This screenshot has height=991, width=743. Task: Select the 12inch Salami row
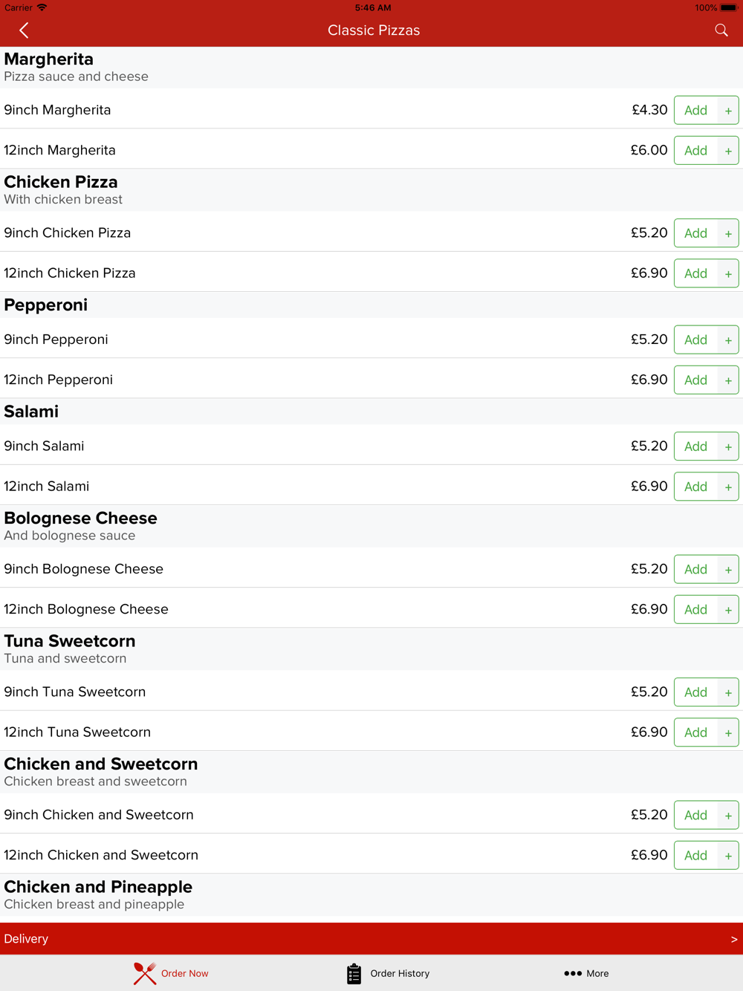pyautogui.click(x=297, y=487)
